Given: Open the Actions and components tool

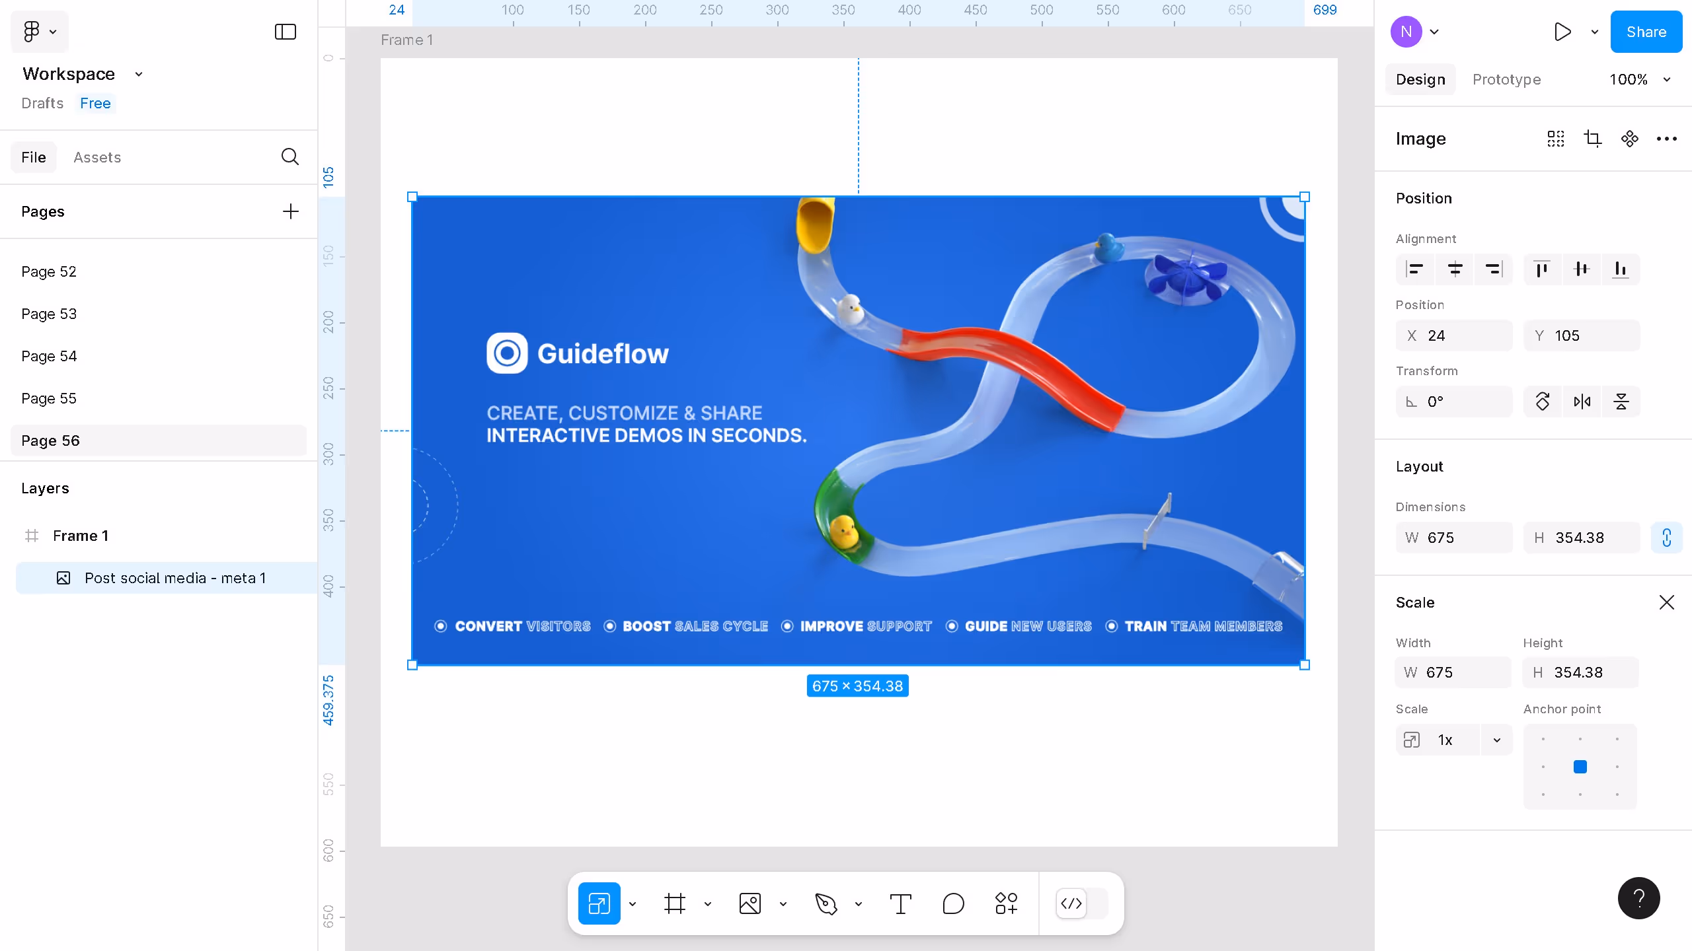Looking at the screenshot, I should tap(1006, 903).
